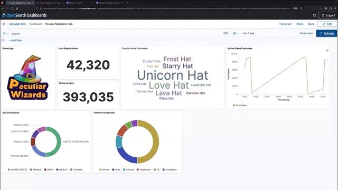Open options icon on Virtual Game Purchases panel

(327, 51)
